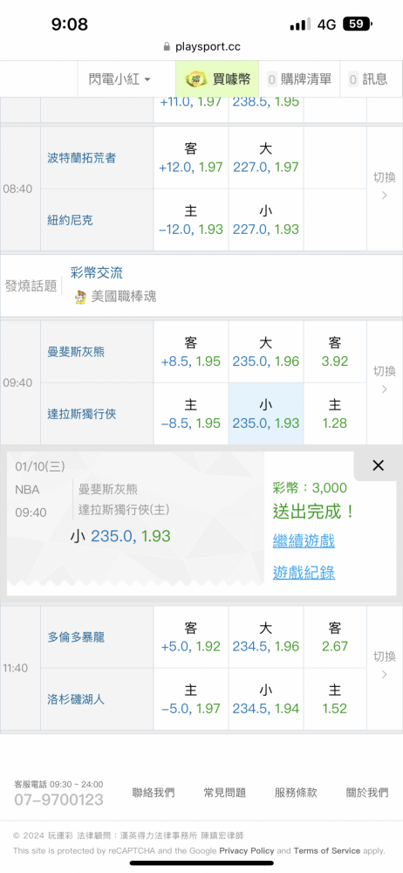
Task: Tap the 美國職棒魂 user avatar icon
Action: [81, 297]
